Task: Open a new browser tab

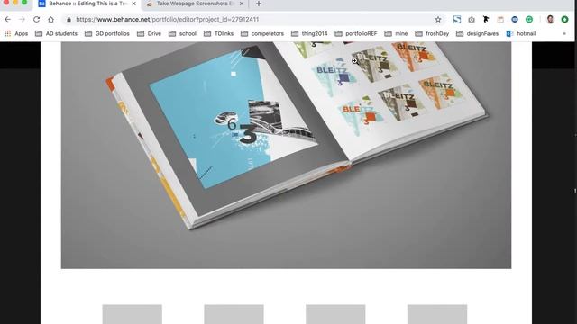Action: click(259, 4)
